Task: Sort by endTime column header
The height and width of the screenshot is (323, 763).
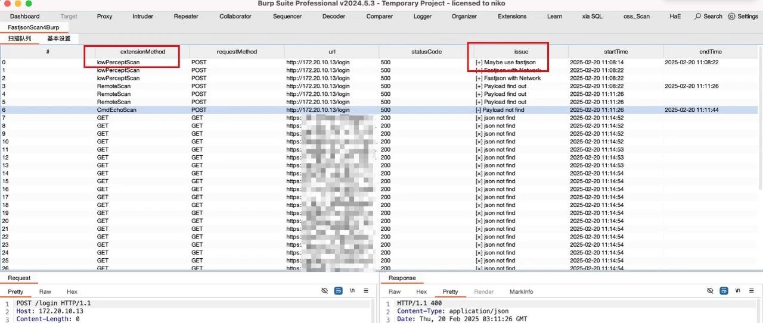Action: (710, 52)
